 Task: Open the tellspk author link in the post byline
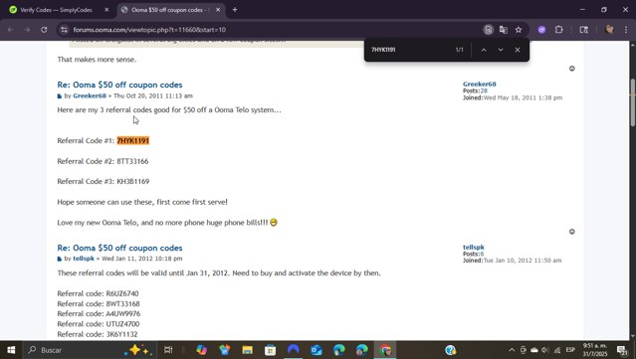click(84, 259)
